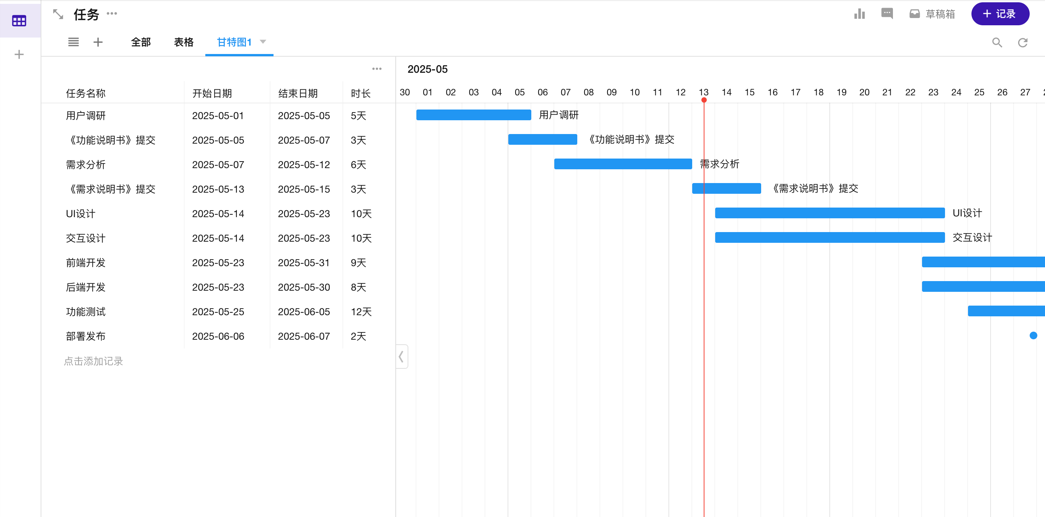Collapse the task list panel with chevron
Viewport: 1045px width, 517px height.
click(401, 357)
